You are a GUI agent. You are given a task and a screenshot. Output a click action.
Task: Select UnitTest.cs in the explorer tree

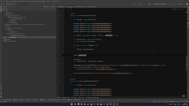click(x=12, y=37)
